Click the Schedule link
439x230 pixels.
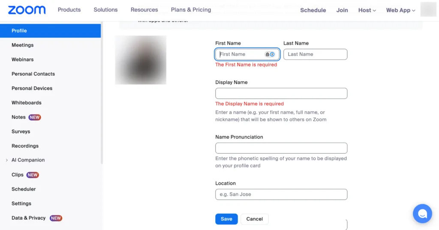[x=313, y=10]
